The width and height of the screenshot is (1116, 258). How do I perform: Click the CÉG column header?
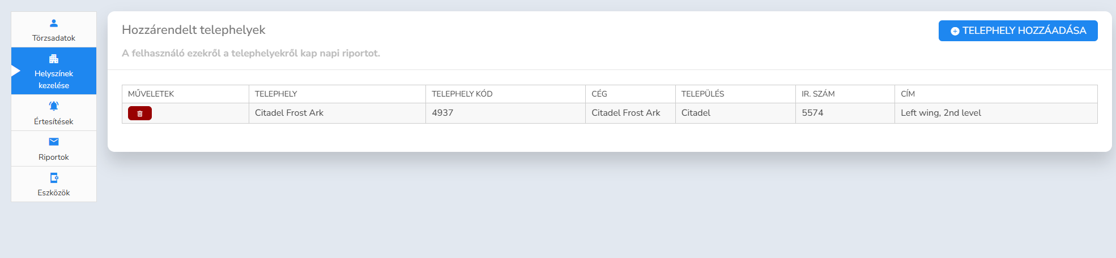[599, 94]
